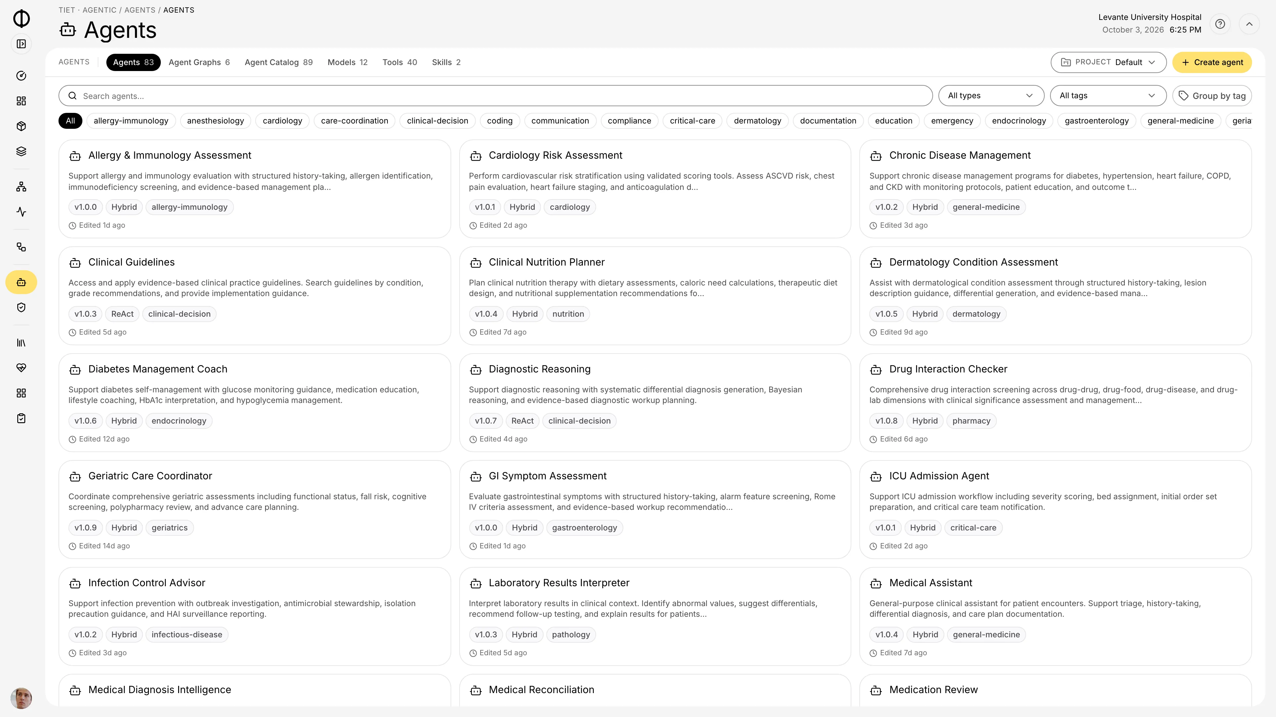
Task: Open the Clinical Guidelines agent card
Action: pyautogui.click(x=255, y=296)
